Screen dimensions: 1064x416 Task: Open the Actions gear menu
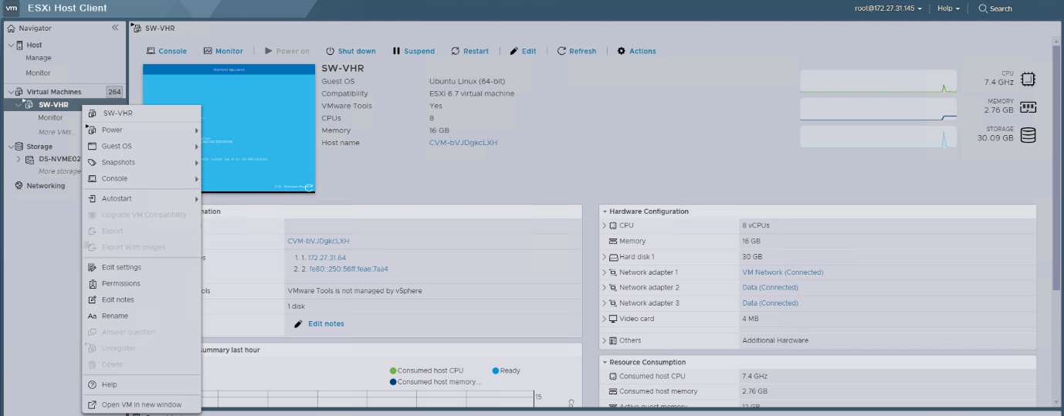pos(636,51)
